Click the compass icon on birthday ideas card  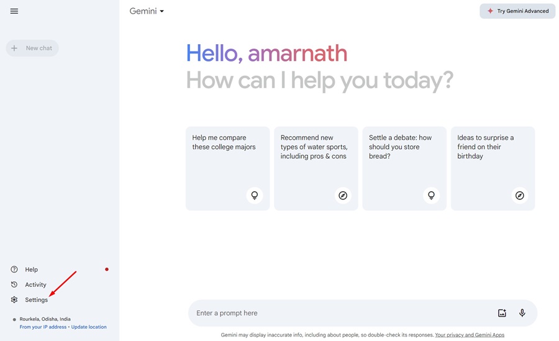point(520,196)
